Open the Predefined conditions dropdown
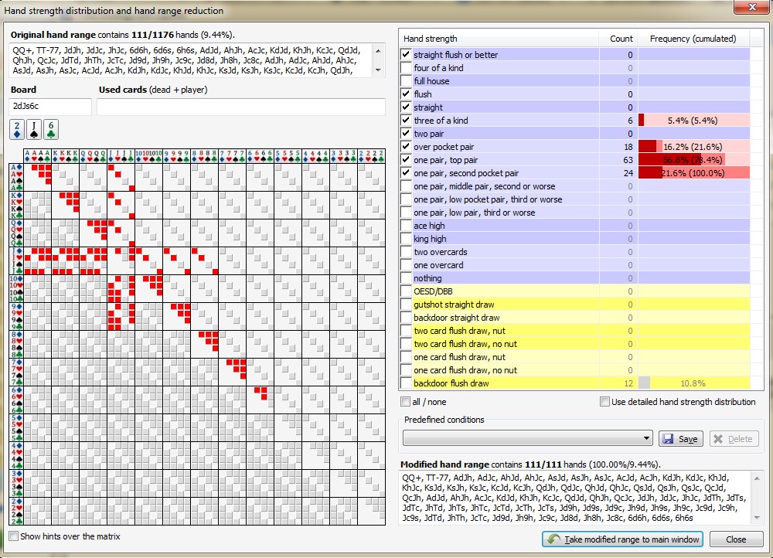Screen dimensions: 773x558 pos(648,438)
